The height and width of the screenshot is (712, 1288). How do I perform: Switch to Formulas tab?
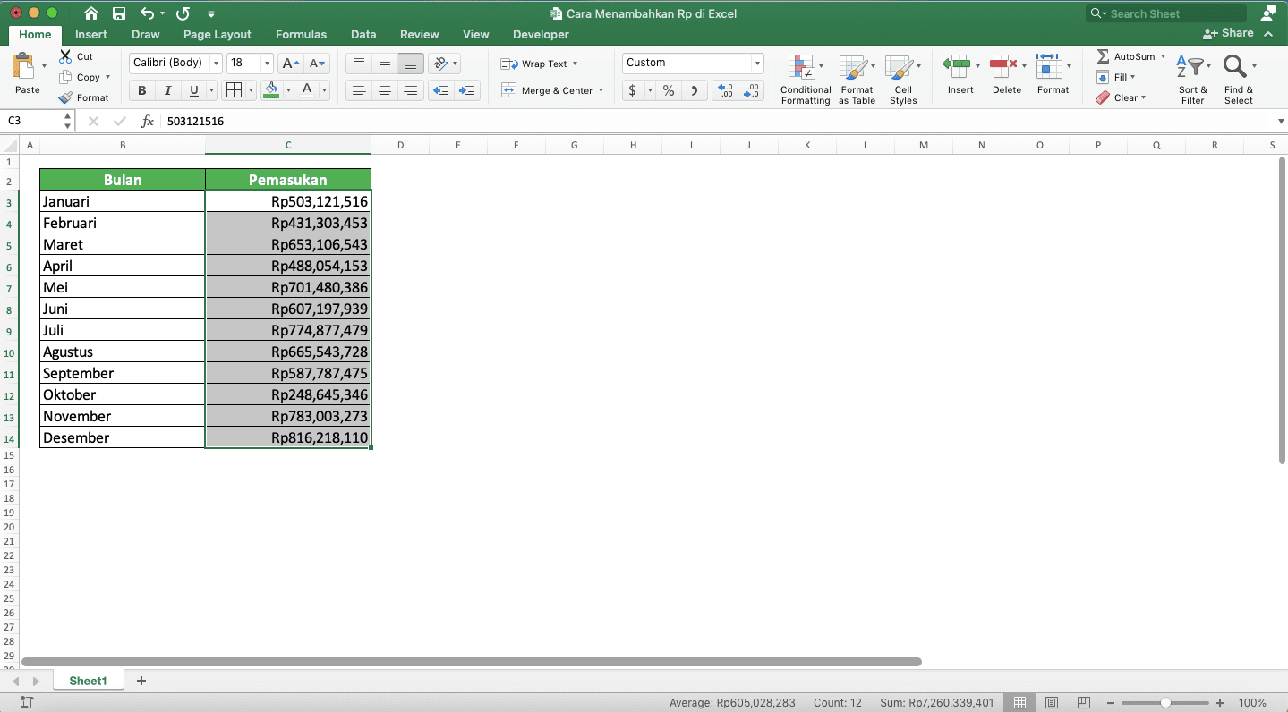[x=301, y=34]
